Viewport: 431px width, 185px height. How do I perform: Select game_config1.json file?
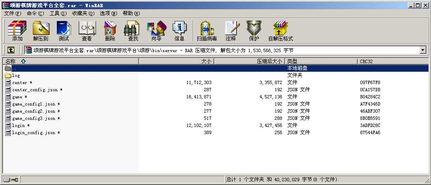point(36,104)
